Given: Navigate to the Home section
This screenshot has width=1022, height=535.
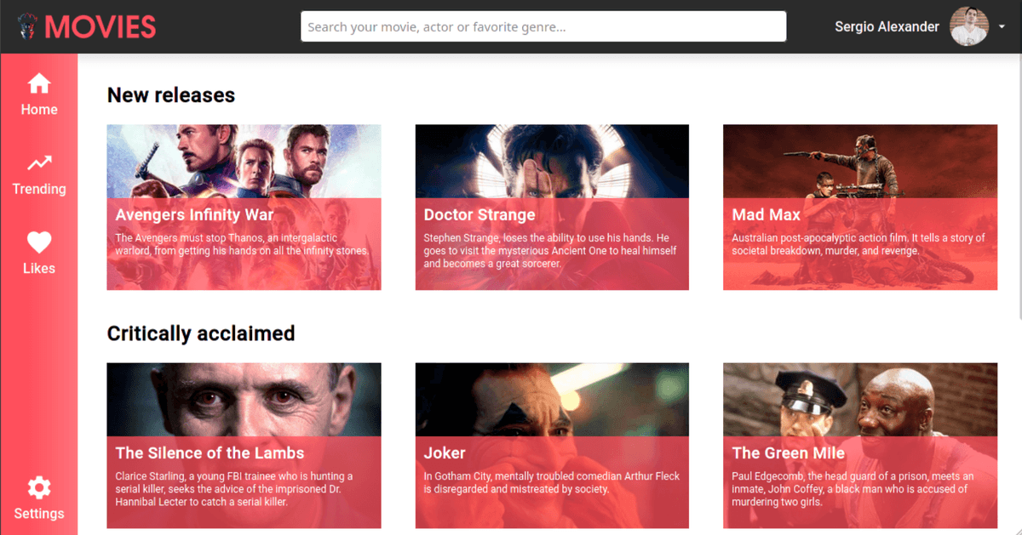Looking at the screenshot, I should pyautogui.click(x=39, y=95).
